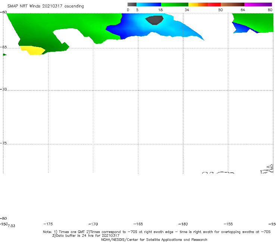Viewport: 276px width, 242px height.
Task: Click the yellow-orange segment of the colorbar
Action: (x=198, y=4)
